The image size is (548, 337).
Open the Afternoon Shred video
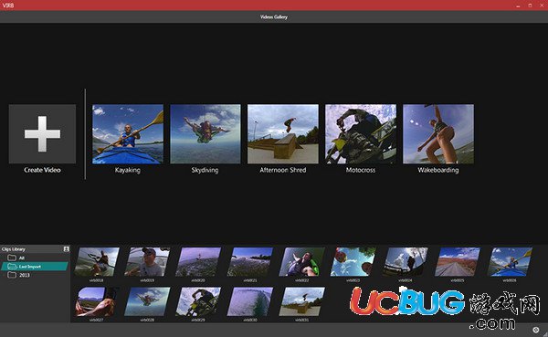283,134
